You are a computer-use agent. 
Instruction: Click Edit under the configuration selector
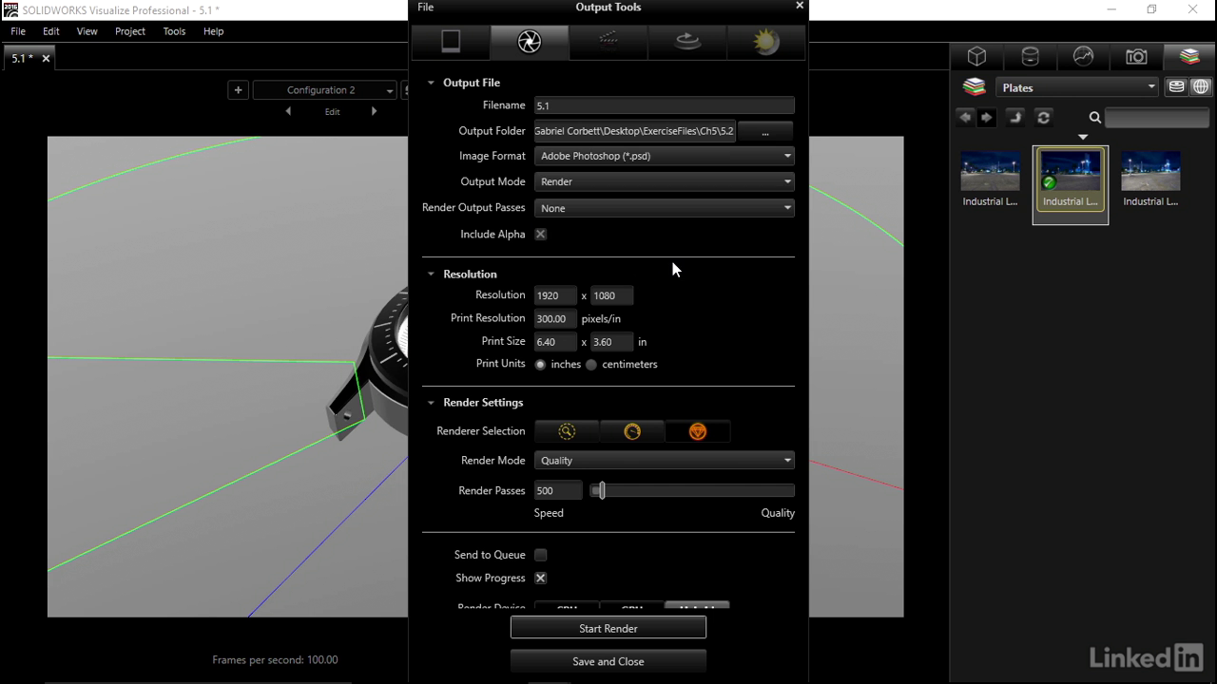[x=332, y=112]
